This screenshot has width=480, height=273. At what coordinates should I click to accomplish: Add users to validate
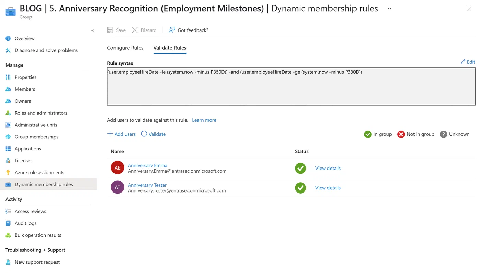pos(121,134)
